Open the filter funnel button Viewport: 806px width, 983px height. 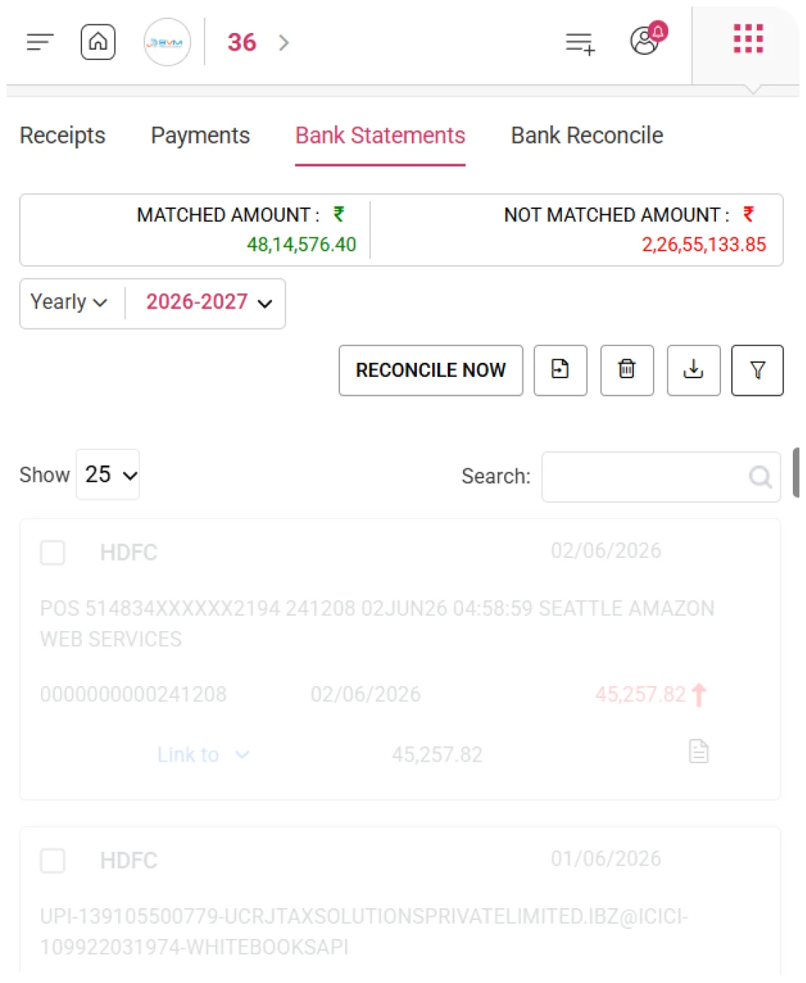pyautogui.click(x=758, y=370)
